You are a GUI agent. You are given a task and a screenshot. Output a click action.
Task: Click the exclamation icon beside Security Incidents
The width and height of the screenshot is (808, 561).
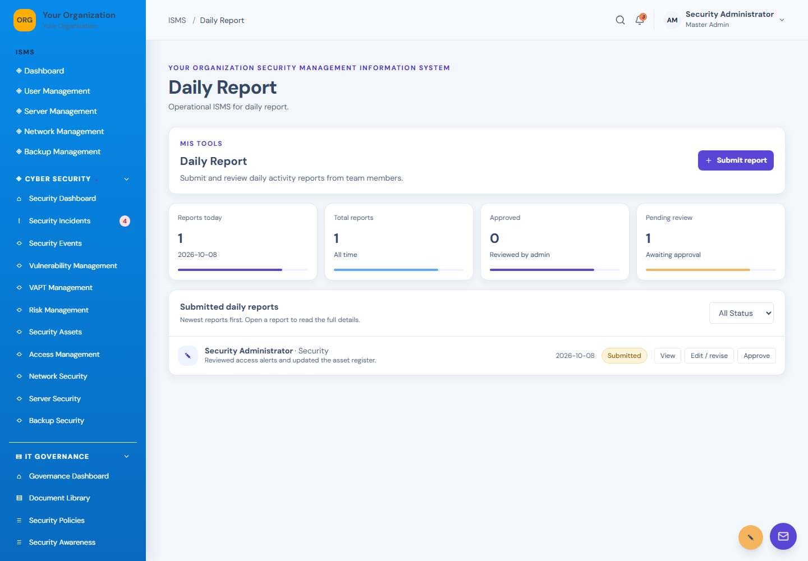pyautogui.click(x=19, y=221)
